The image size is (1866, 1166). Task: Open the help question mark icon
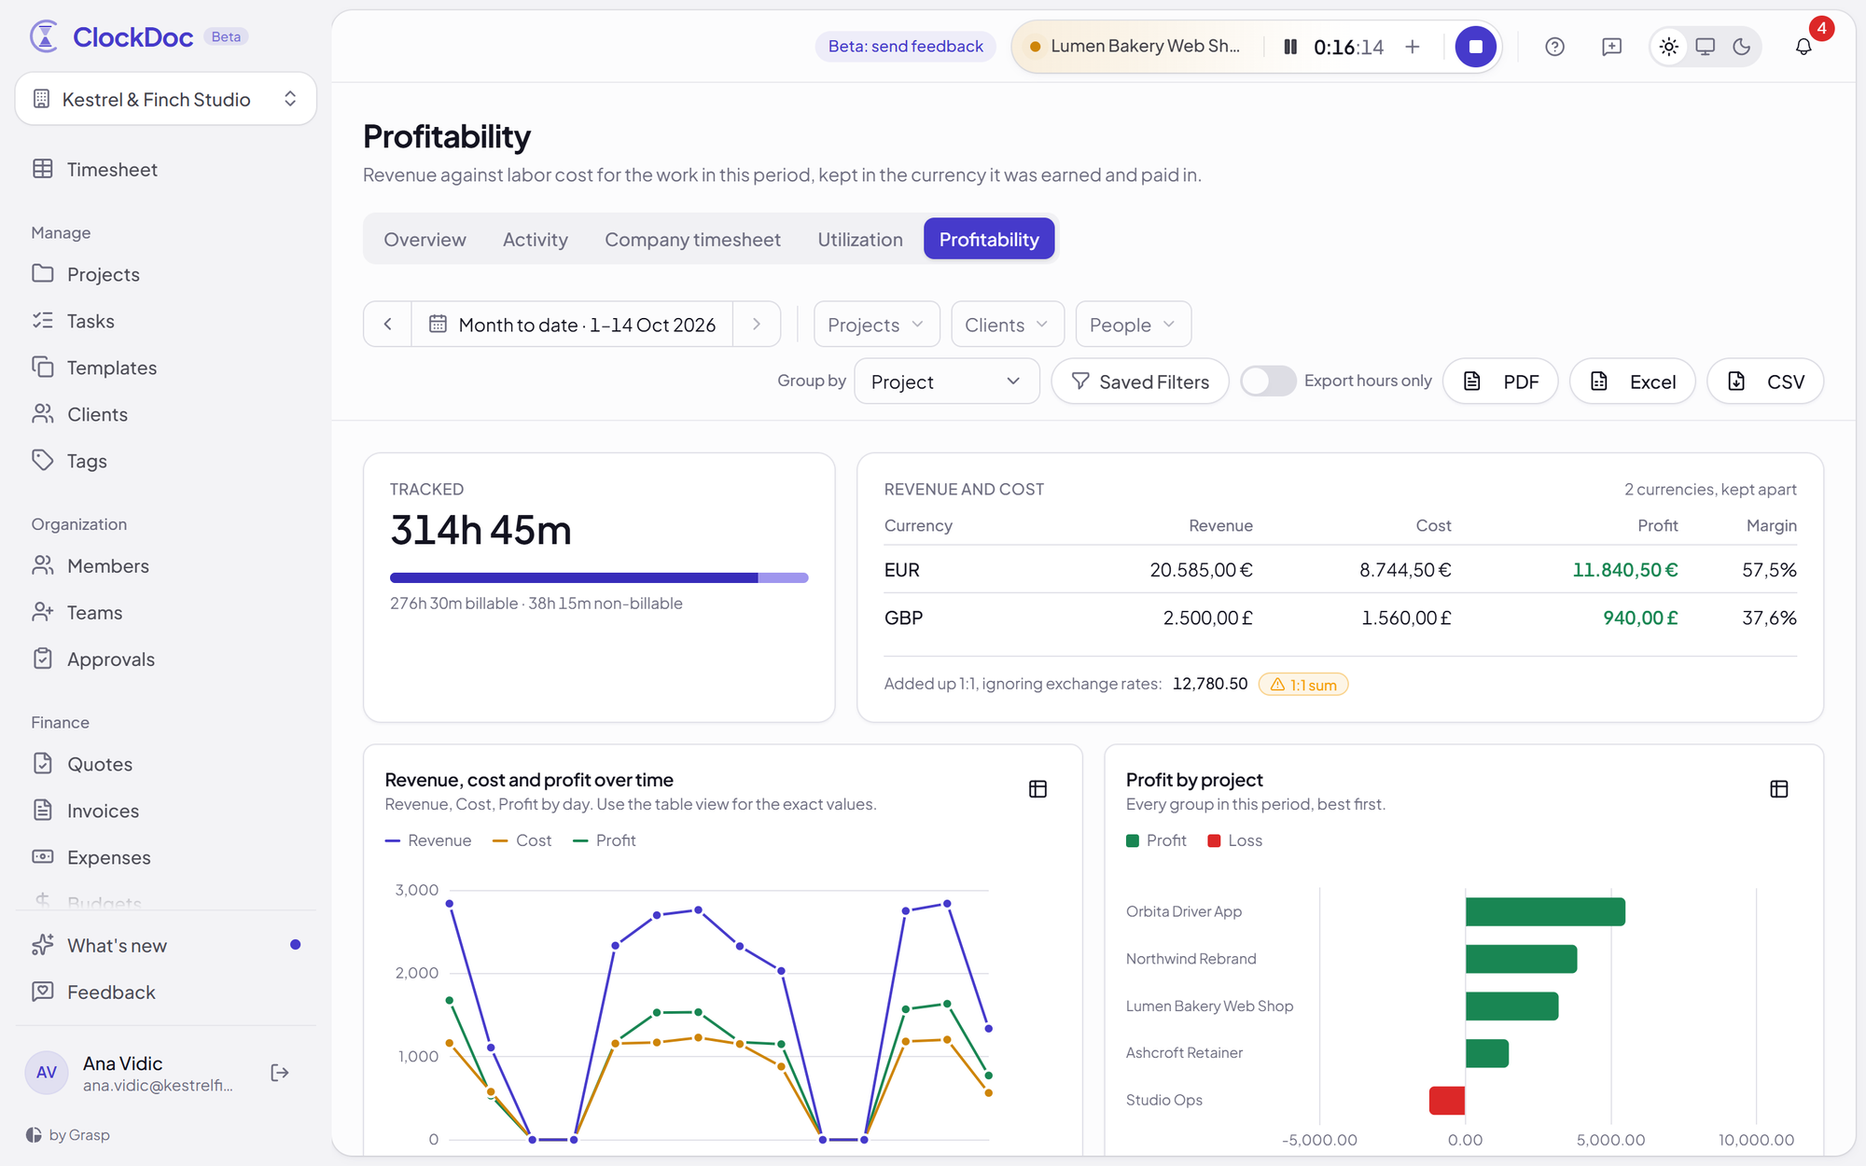click(1554, 47)
